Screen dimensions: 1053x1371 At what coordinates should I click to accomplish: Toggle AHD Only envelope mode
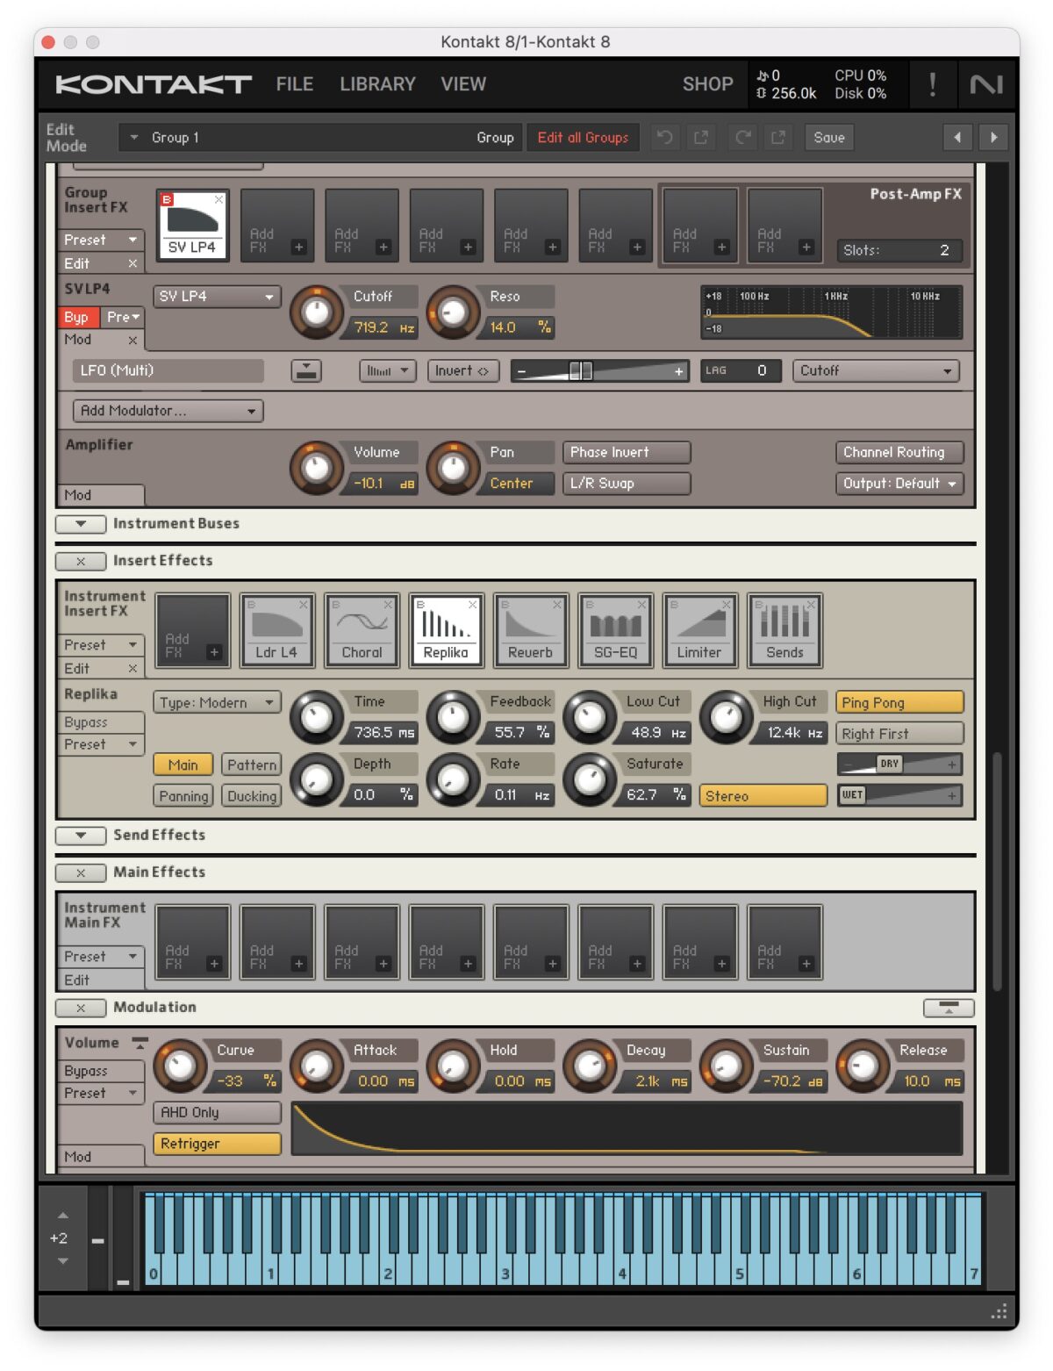217,1112
